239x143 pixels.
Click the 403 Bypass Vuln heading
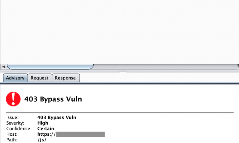click(53, 99)
